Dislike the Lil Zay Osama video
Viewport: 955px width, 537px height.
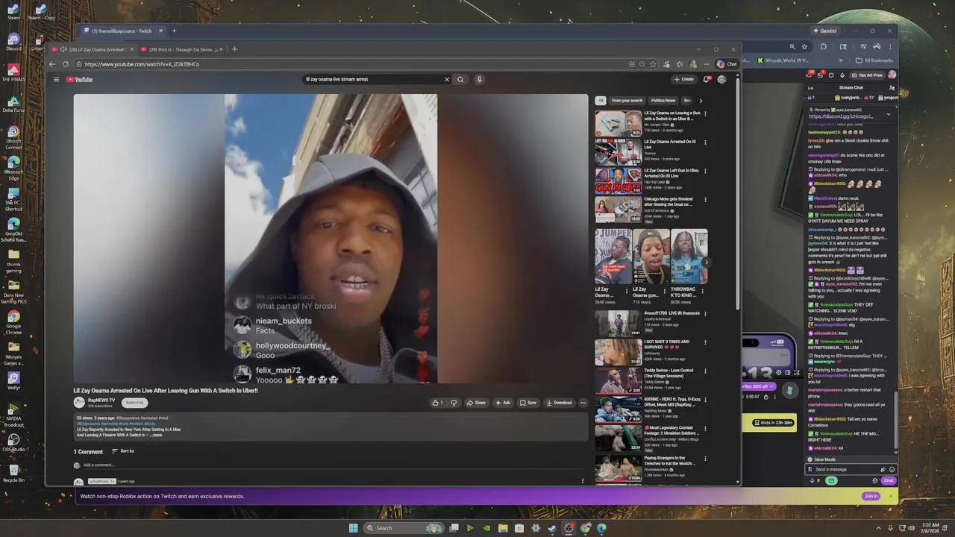click(454, 403)
